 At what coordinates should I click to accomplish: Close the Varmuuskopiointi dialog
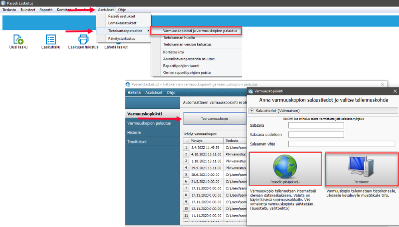[395, 91]
